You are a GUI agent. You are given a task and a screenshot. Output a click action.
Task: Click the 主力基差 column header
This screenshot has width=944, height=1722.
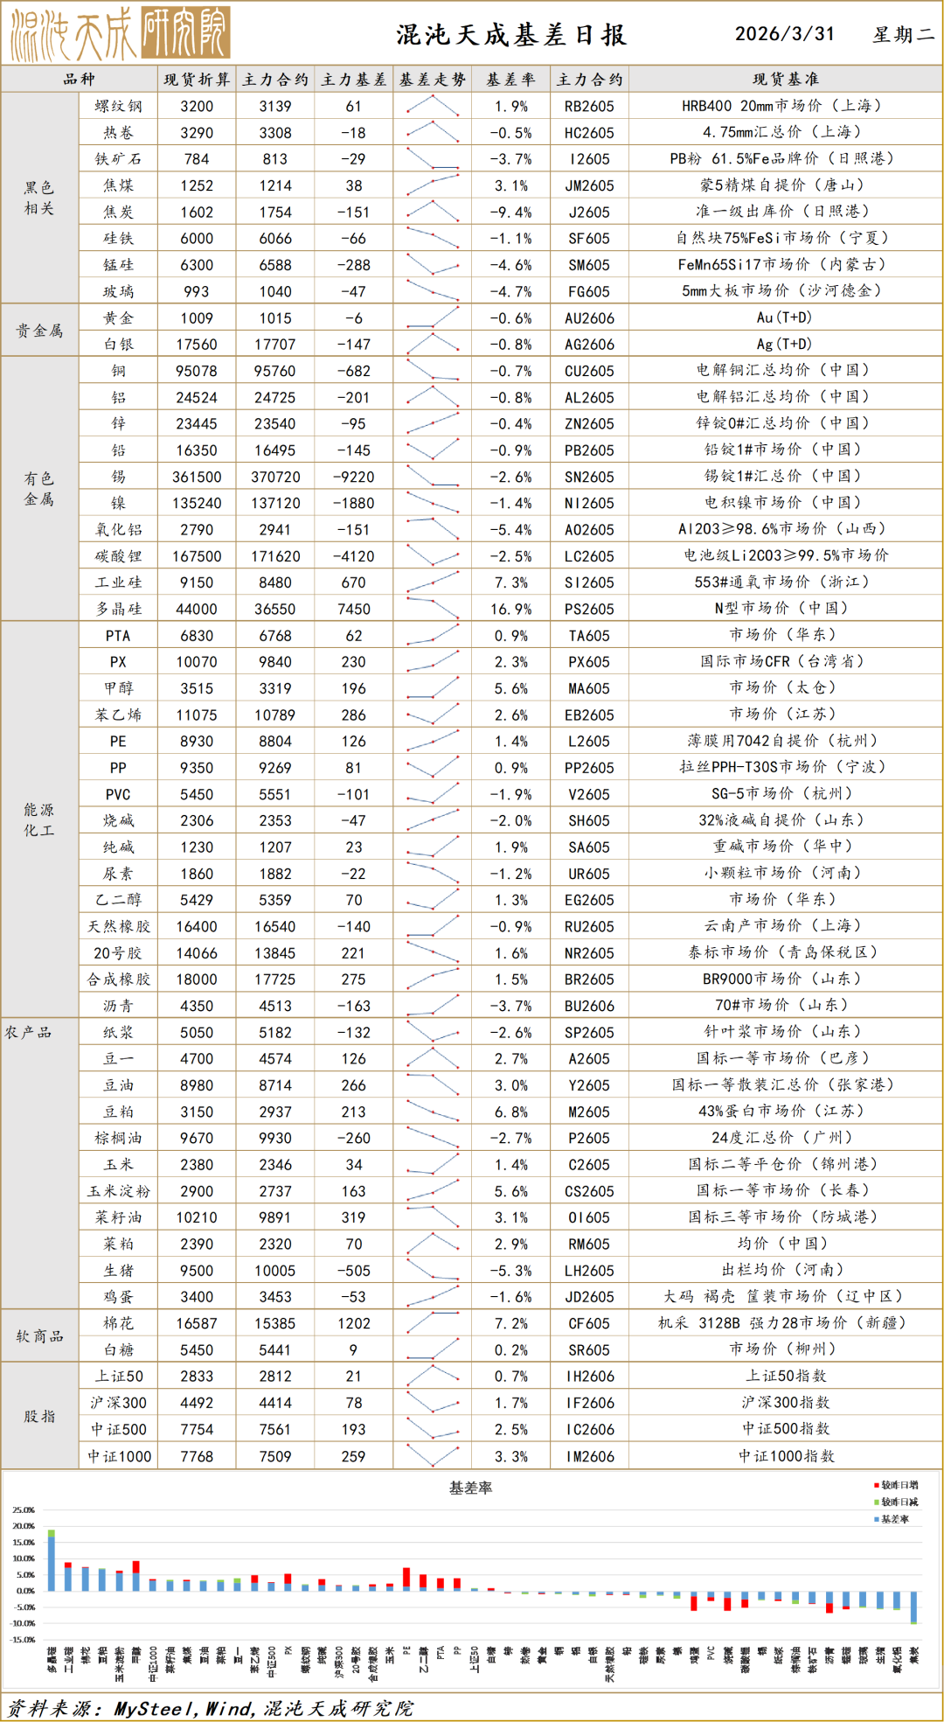pyautogui.click(x=354, y=80)
